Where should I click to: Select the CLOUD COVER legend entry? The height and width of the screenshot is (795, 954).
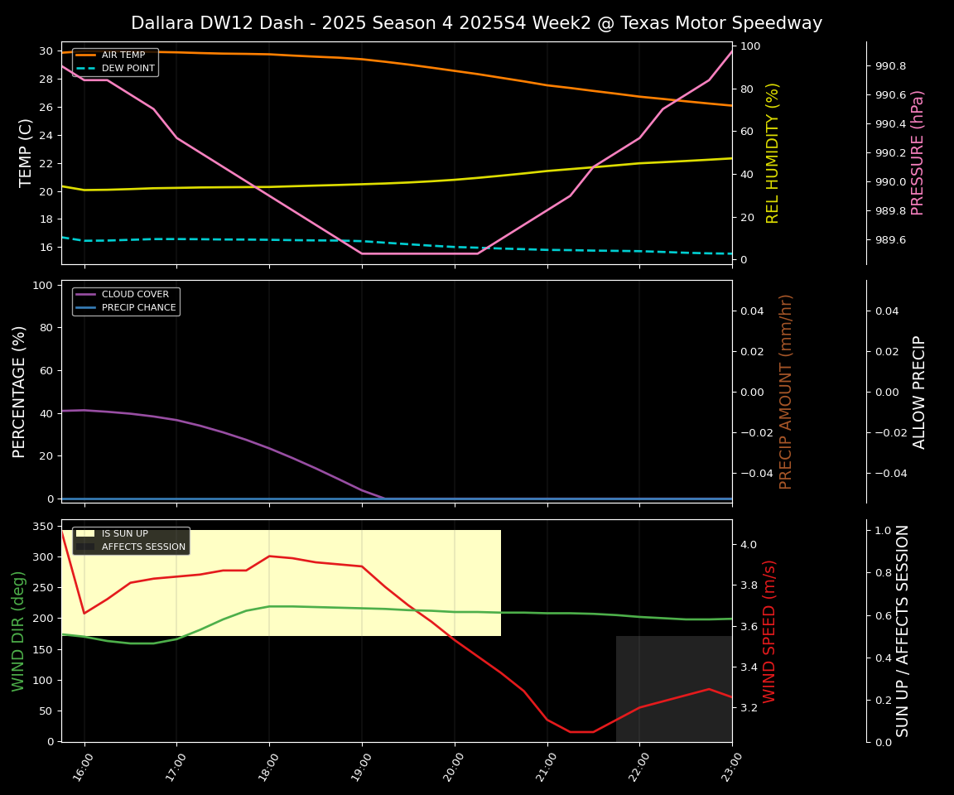pos(135,295)
